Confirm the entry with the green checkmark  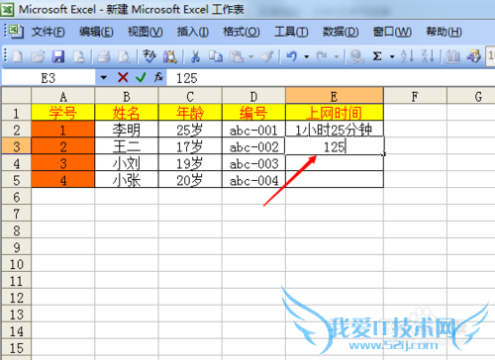[141, 78]
